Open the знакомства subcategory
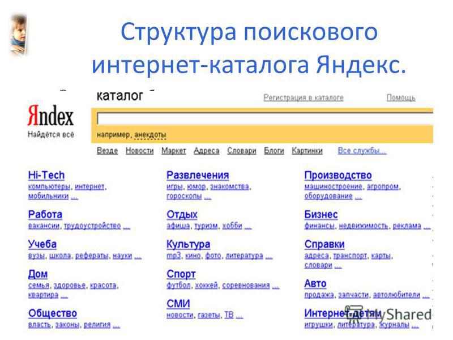Viewport: 453px width, 340px height. pos(229,187)
